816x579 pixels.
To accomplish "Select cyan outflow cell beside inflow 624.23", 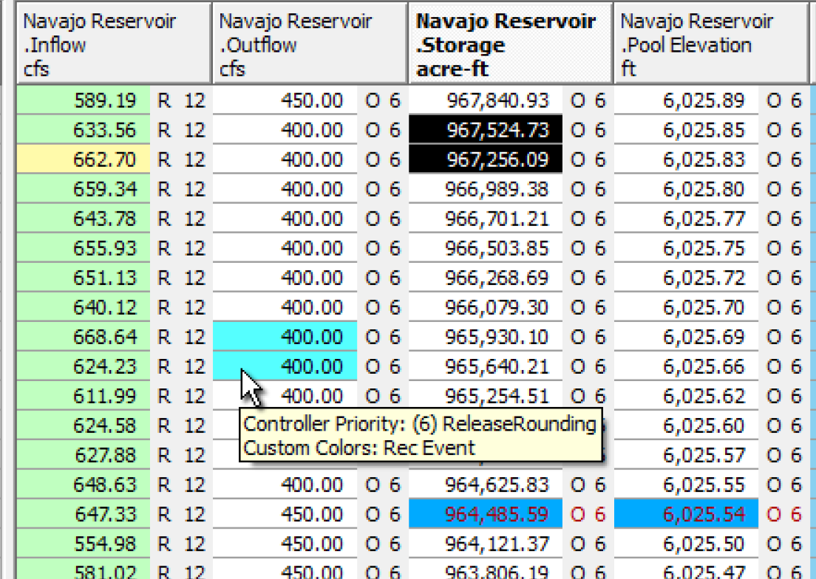I will (x=285, y=366).
